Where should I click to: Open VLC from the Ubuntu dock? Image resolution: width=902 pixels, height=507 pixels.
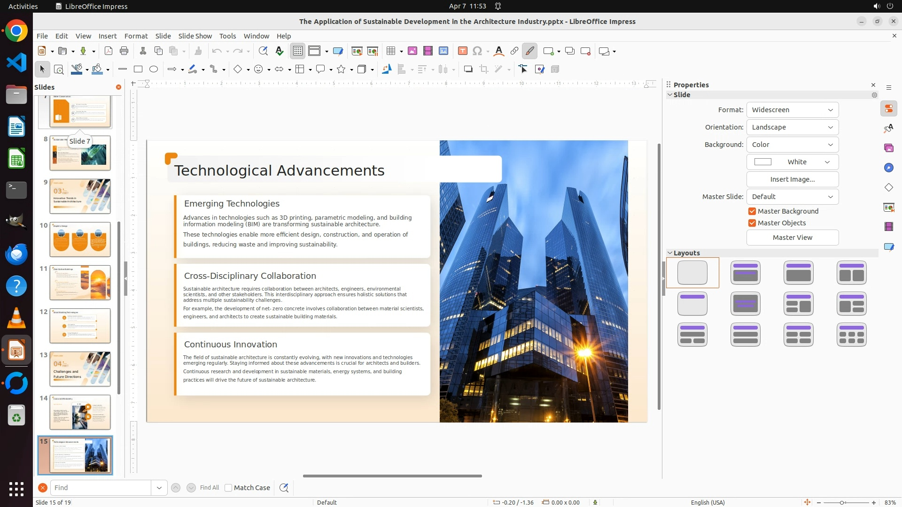tap(16, 318)
